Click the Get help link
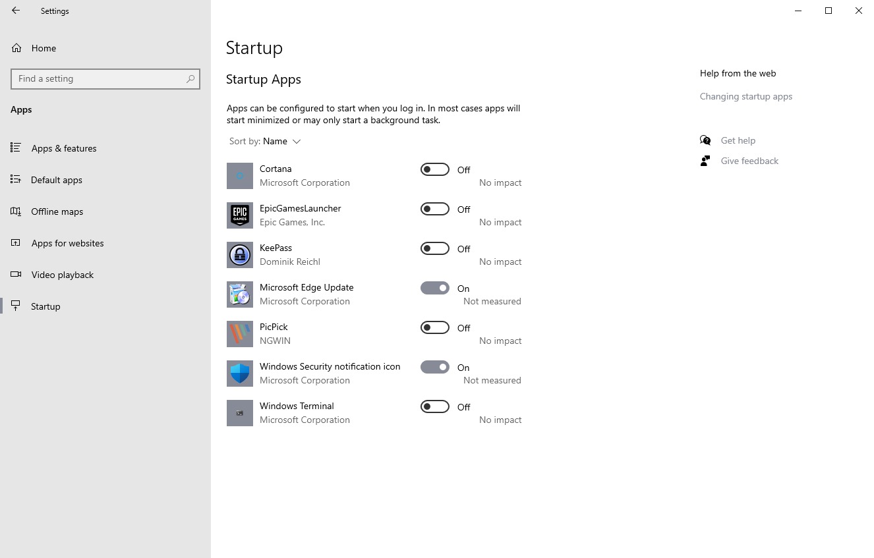The image size is (874, 558). click(x=738, y=140)
